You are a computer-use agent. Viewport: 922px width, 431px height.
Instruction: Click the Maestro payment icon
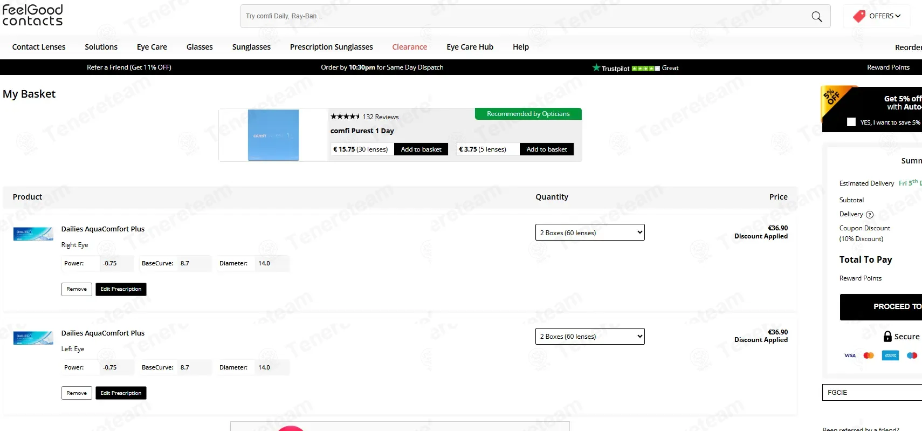912,355
